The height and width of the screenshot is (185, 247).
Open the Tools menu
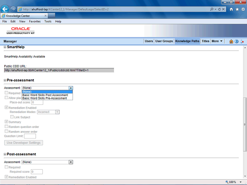tap(48, 22)
